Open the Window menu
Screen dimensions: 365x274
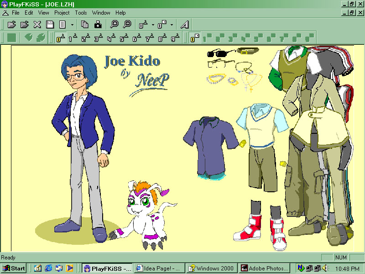pyautogui.click(x=101, y=13)
